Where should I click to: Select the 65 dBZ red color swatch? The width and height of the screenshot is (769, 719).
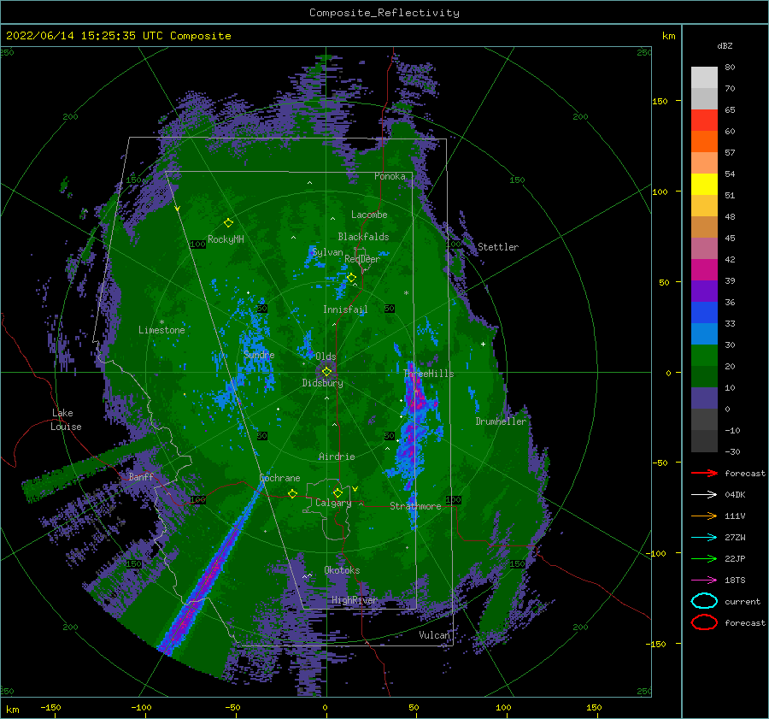pyautogui.click(x=704, y=120)
